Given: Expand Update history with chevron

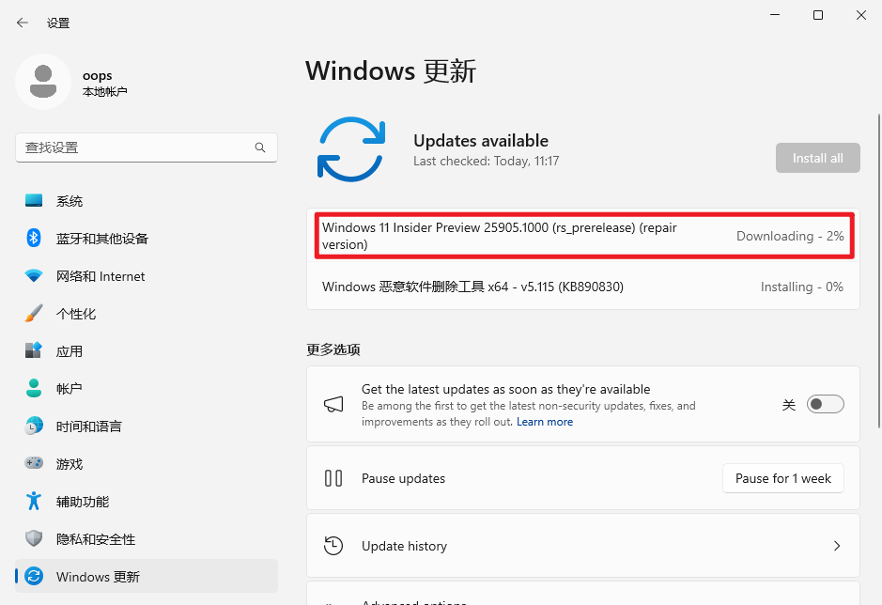Looking at the screenshot, I should point(837,546).
